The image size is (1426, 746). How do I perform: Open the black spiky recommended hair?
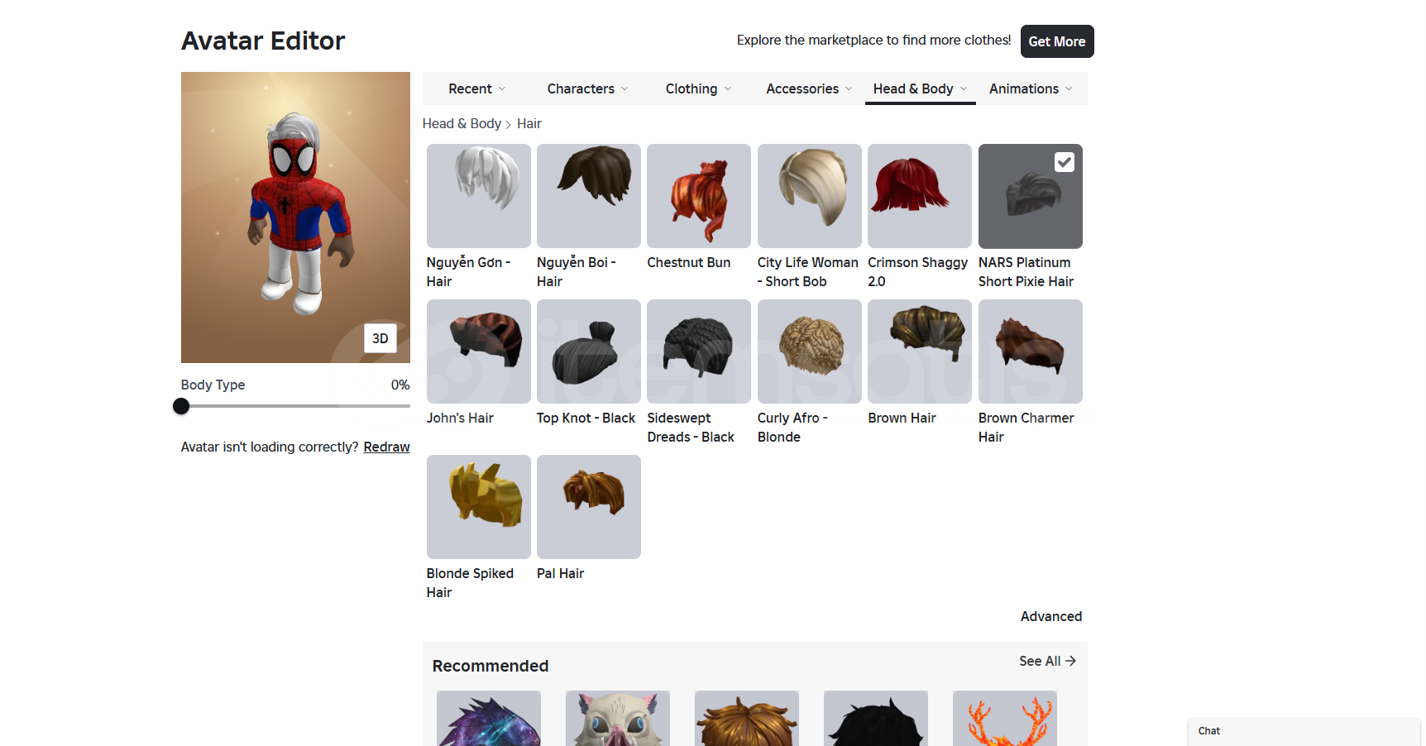876,719
